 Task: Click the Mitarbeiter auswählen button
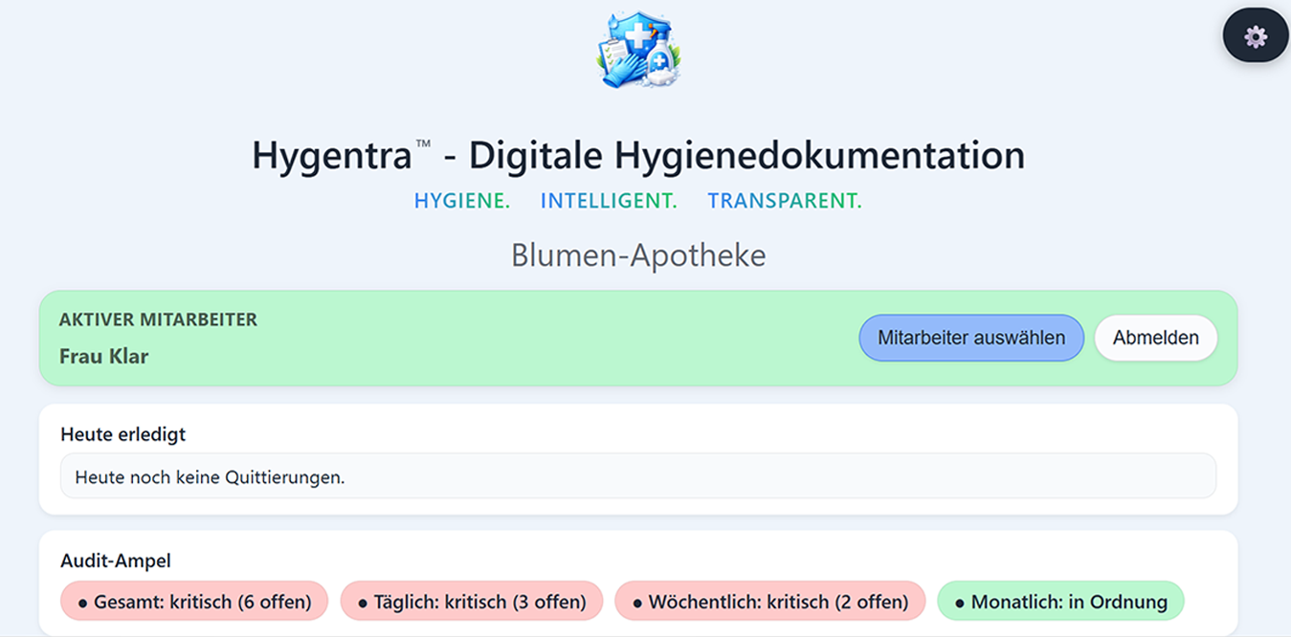tap(971, 338)
